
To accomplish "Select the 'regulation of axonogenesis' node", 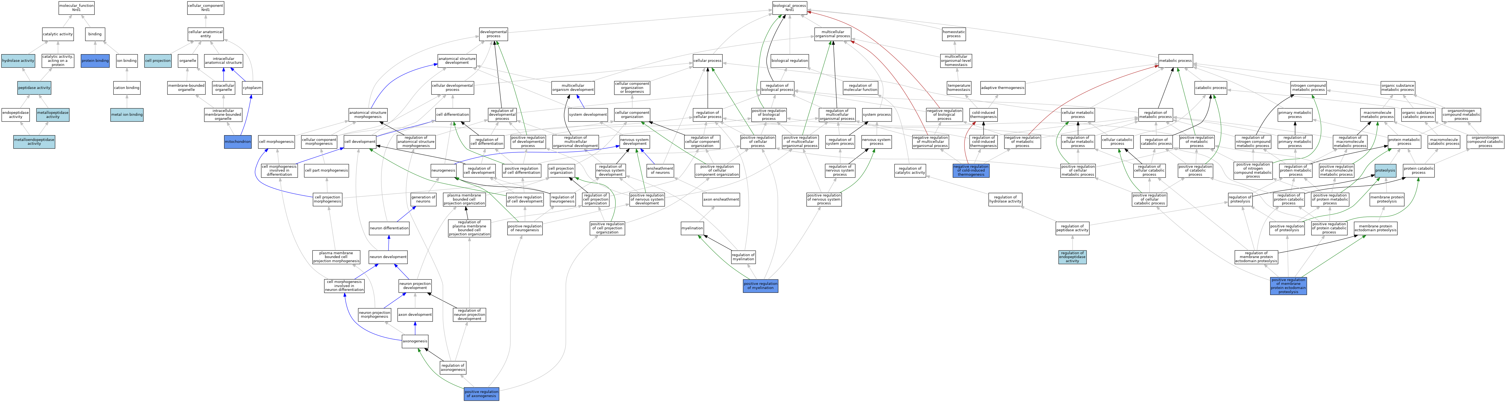I will [453, 368].
